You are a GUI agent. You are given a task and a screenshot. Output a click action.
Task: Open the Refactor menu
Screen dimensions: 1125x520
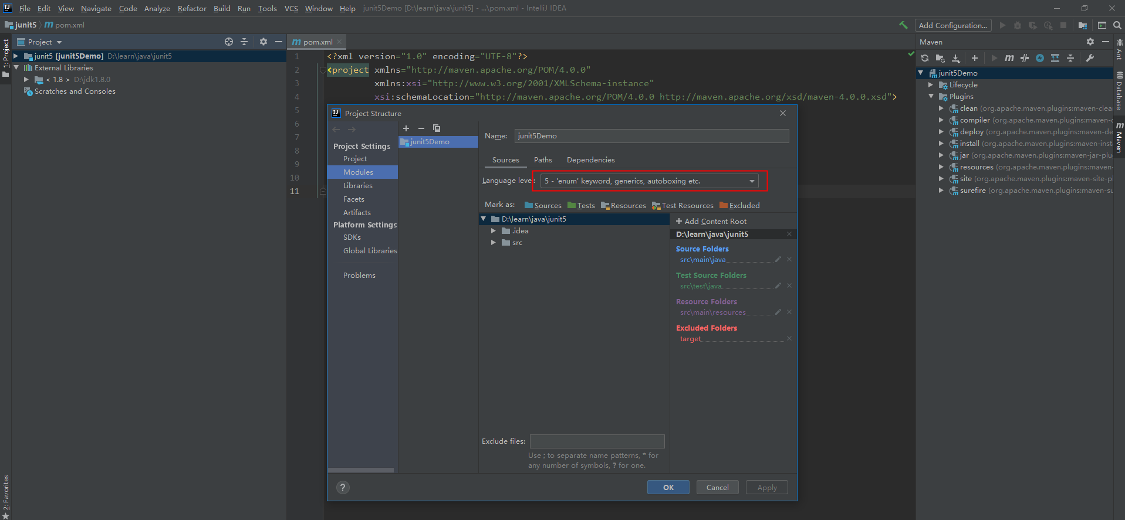(192, 8)
